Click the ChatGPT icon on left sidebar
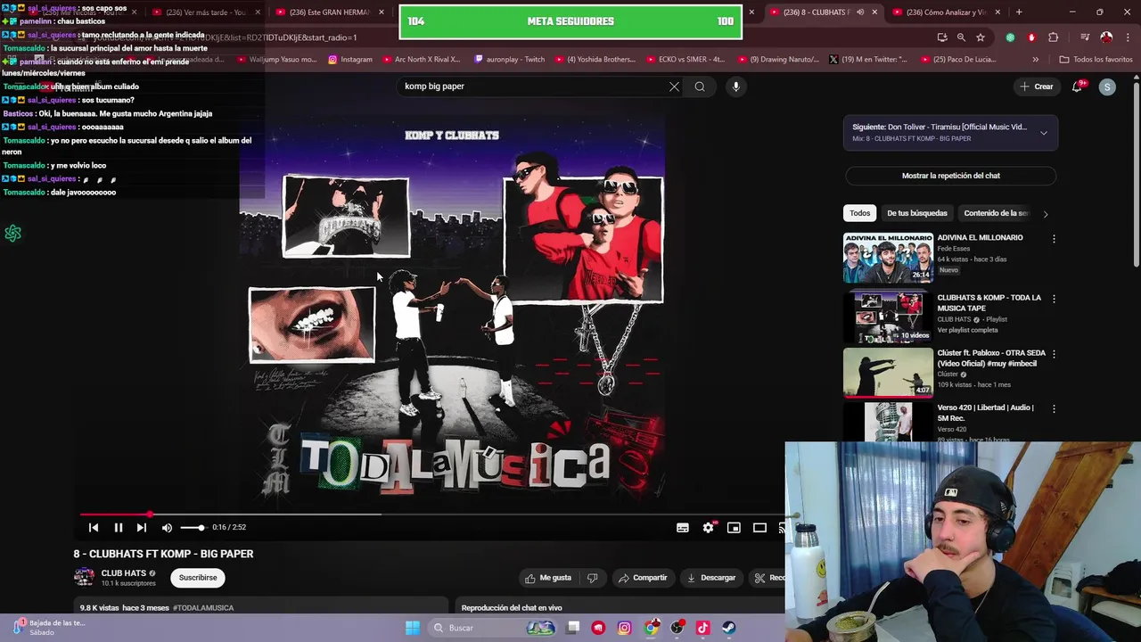Image resolution: width=1141 pixels, height=642 pixels. 12,234
